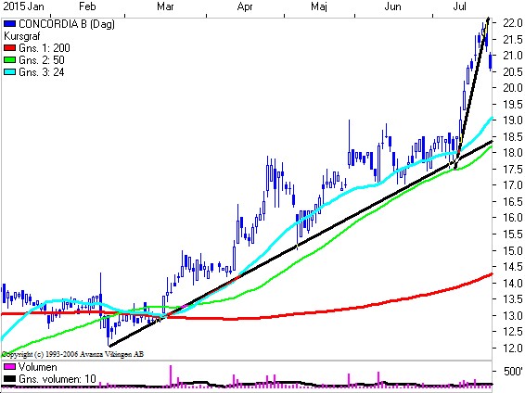Click the magenta Volumen legend swatch
The image size is (525, 393).
(9, 367)
